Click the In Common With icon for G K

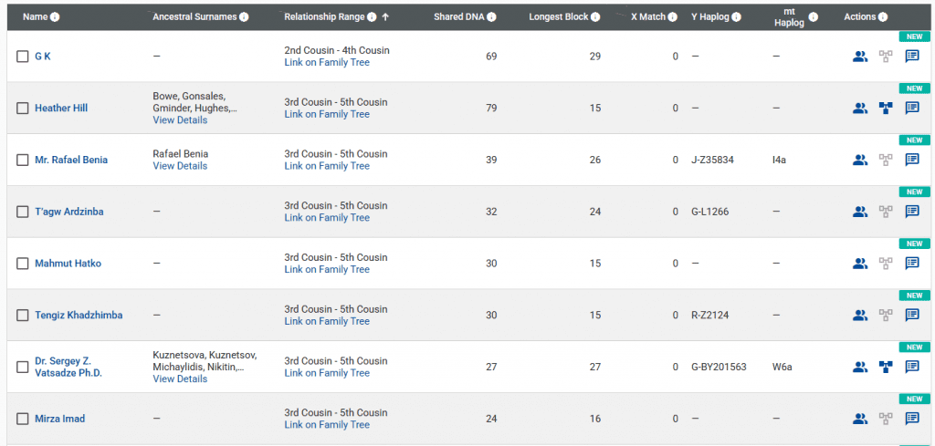859,57
